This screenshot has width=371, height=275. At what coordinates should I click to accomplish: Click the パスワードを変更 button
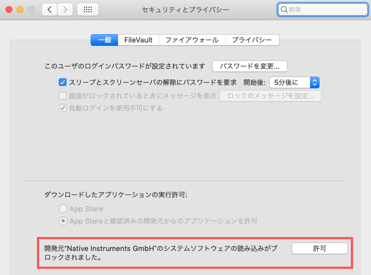point(250,66)
